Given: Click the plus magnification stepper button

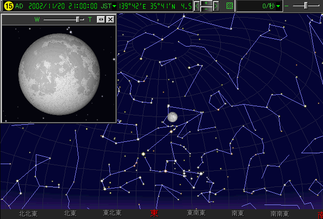Looking at the screenshot, I should (x=206, y=3).
